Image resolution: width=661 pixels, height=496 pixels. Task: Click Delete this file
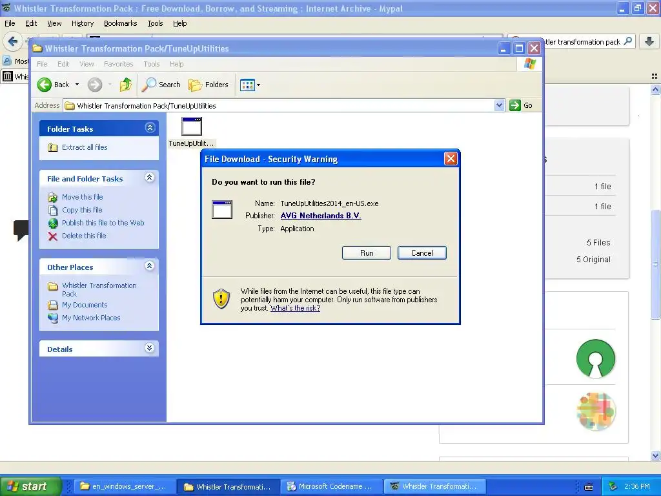84,236
